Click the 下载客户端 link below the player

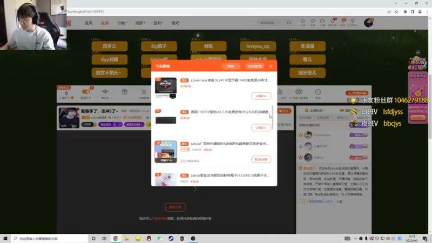click(160, 219)
